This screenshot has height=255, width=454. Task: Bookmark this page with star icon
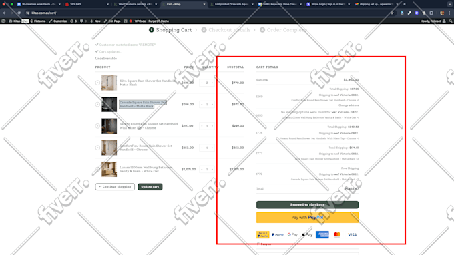coord(392,13)
